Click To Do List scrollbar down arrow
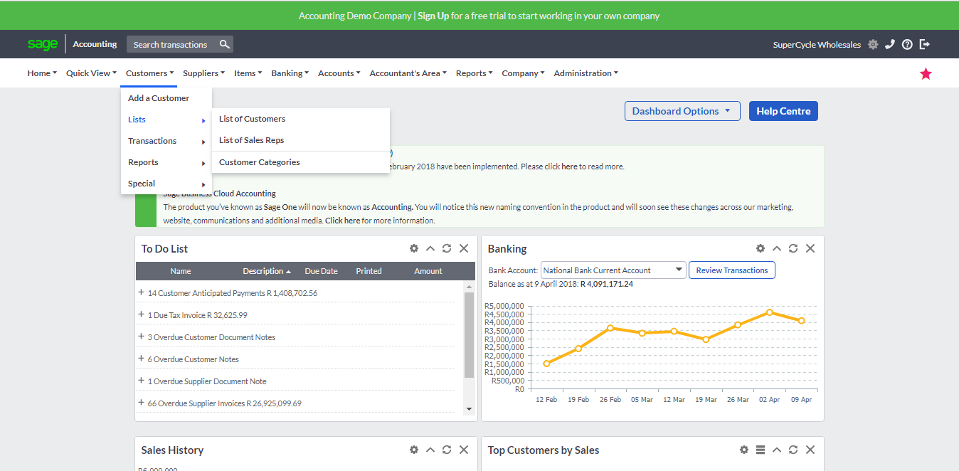Screen dimensions: 959x471 tap(469, 409)
